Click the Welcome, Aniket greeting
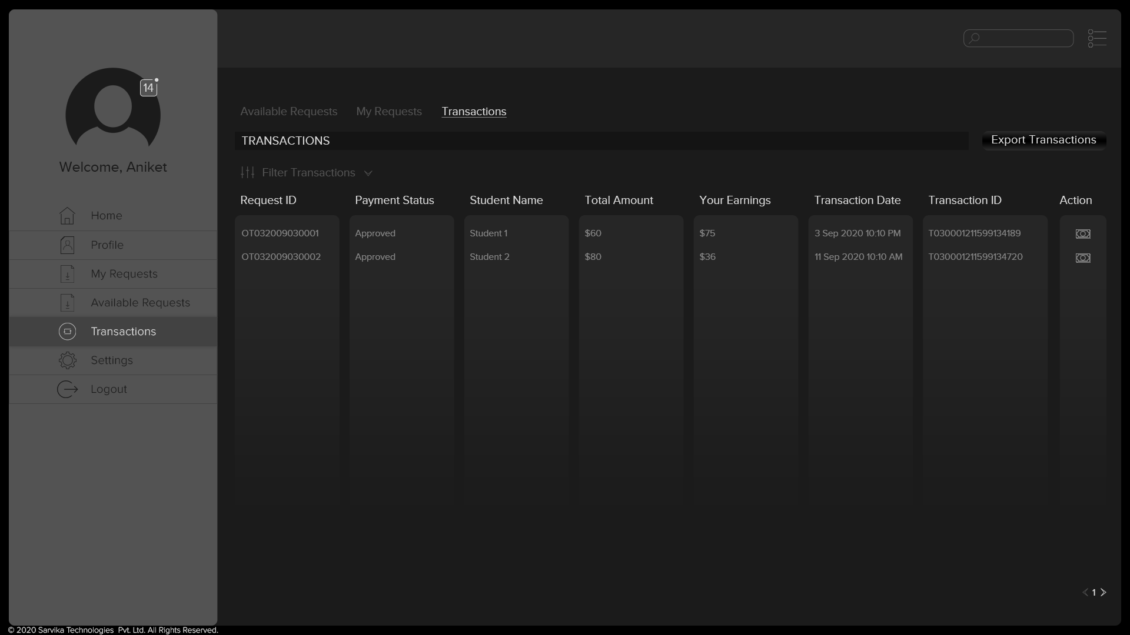1130x635 pixels. coord(113,167)
